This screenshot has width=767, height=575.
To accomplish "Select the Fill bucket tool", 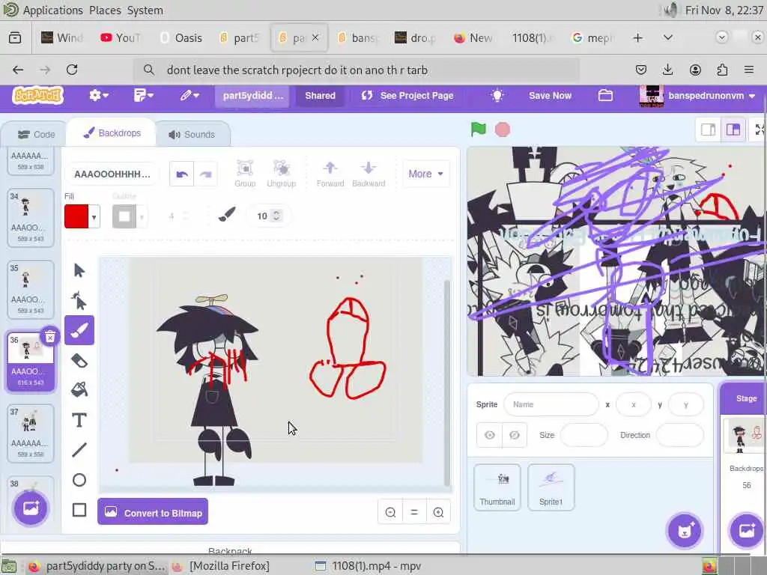I will coord(79,389).
